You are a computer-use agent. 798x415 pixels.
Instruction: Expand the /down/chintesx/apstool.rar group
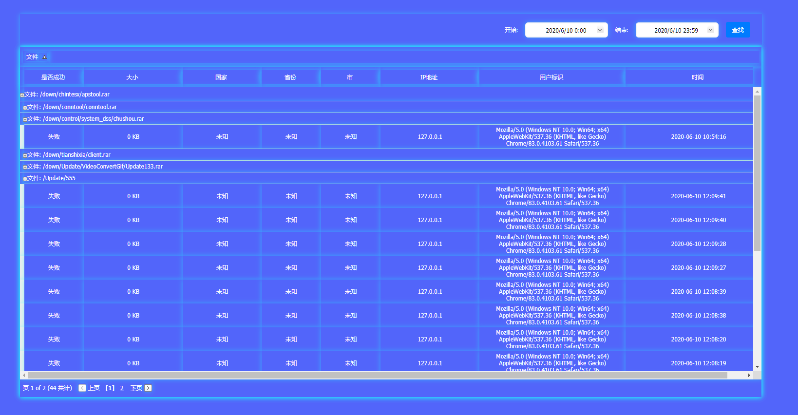22,95
